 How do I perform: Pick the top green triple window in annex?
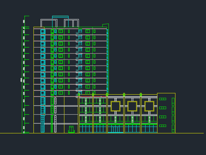pyautogui.click(x=163, y=99)
